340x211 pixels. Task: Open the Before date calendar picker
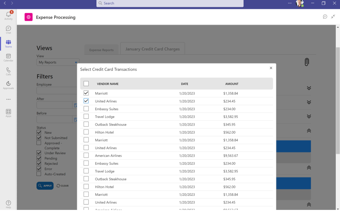(x=75, y=119)
